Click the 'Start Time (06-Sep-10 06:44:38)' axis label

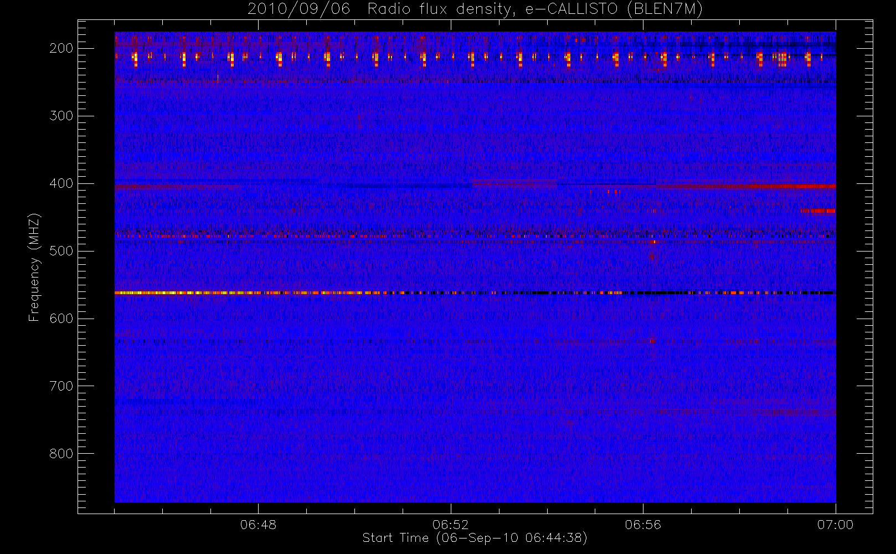coord(475,538)
